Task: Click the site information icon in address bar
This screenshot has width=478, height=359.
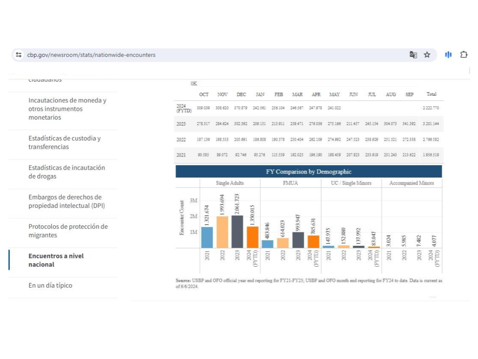Action: 19,55
